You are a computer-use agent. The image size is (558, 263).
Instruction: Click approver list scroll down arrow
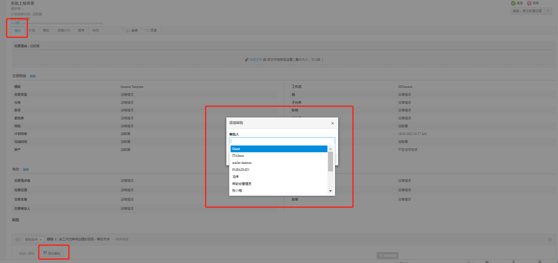point(330,191)
